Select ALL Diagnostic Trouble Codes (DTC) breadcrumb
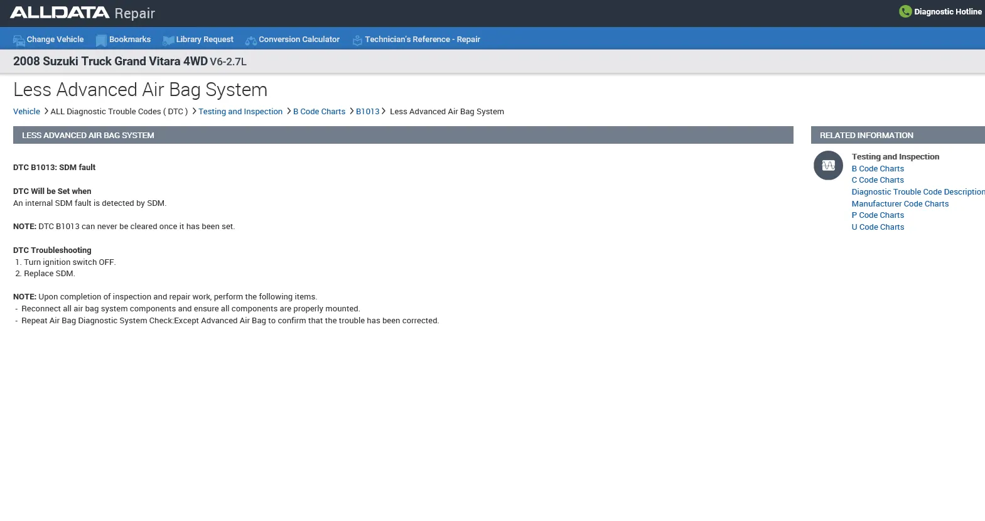This screenshot has height=521, width=985. tap(119, 112)
